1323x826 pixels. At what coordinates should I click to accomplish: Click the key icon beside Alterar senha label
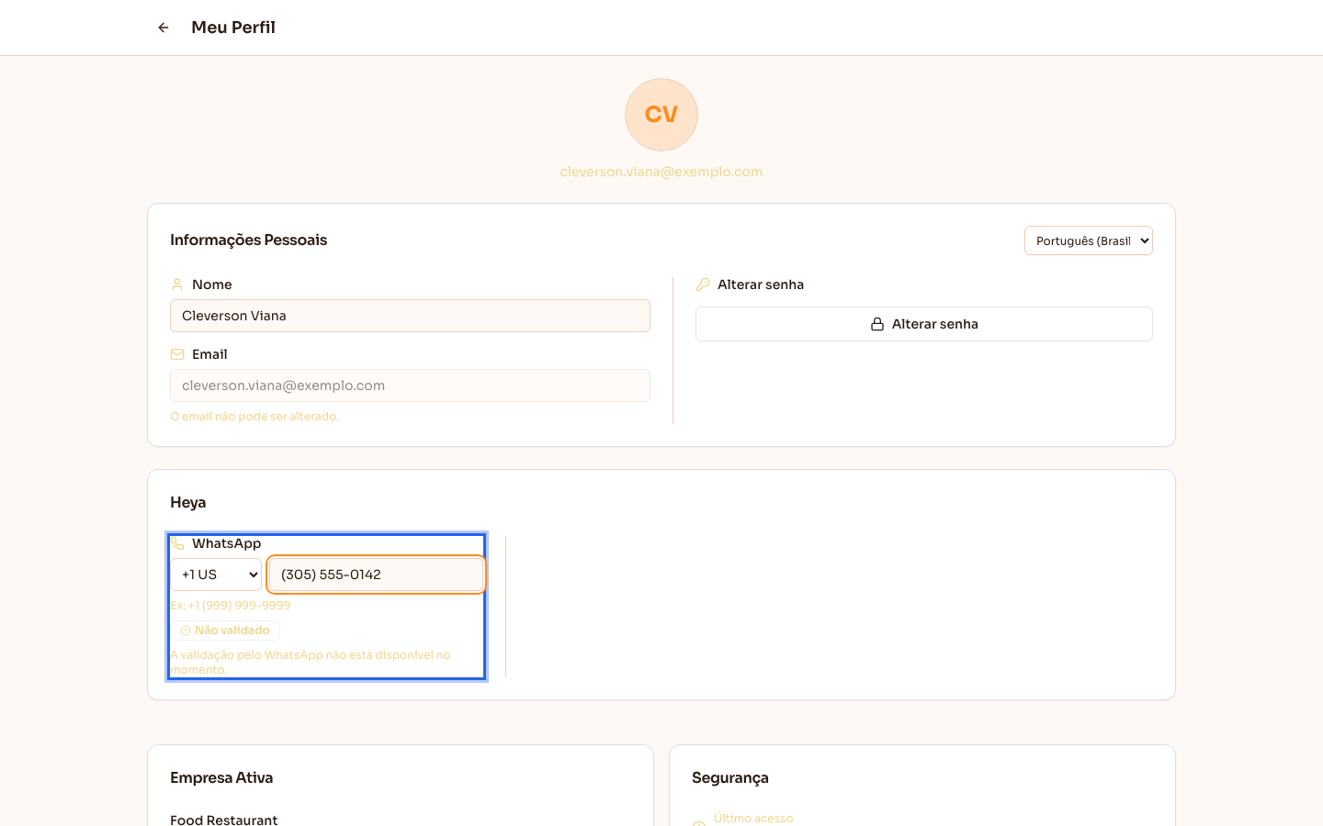pyautogui.click(x=703, y=285)
